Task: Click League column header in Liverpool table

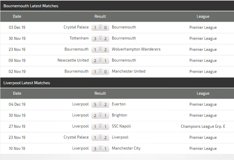Action: coord(203,93)
